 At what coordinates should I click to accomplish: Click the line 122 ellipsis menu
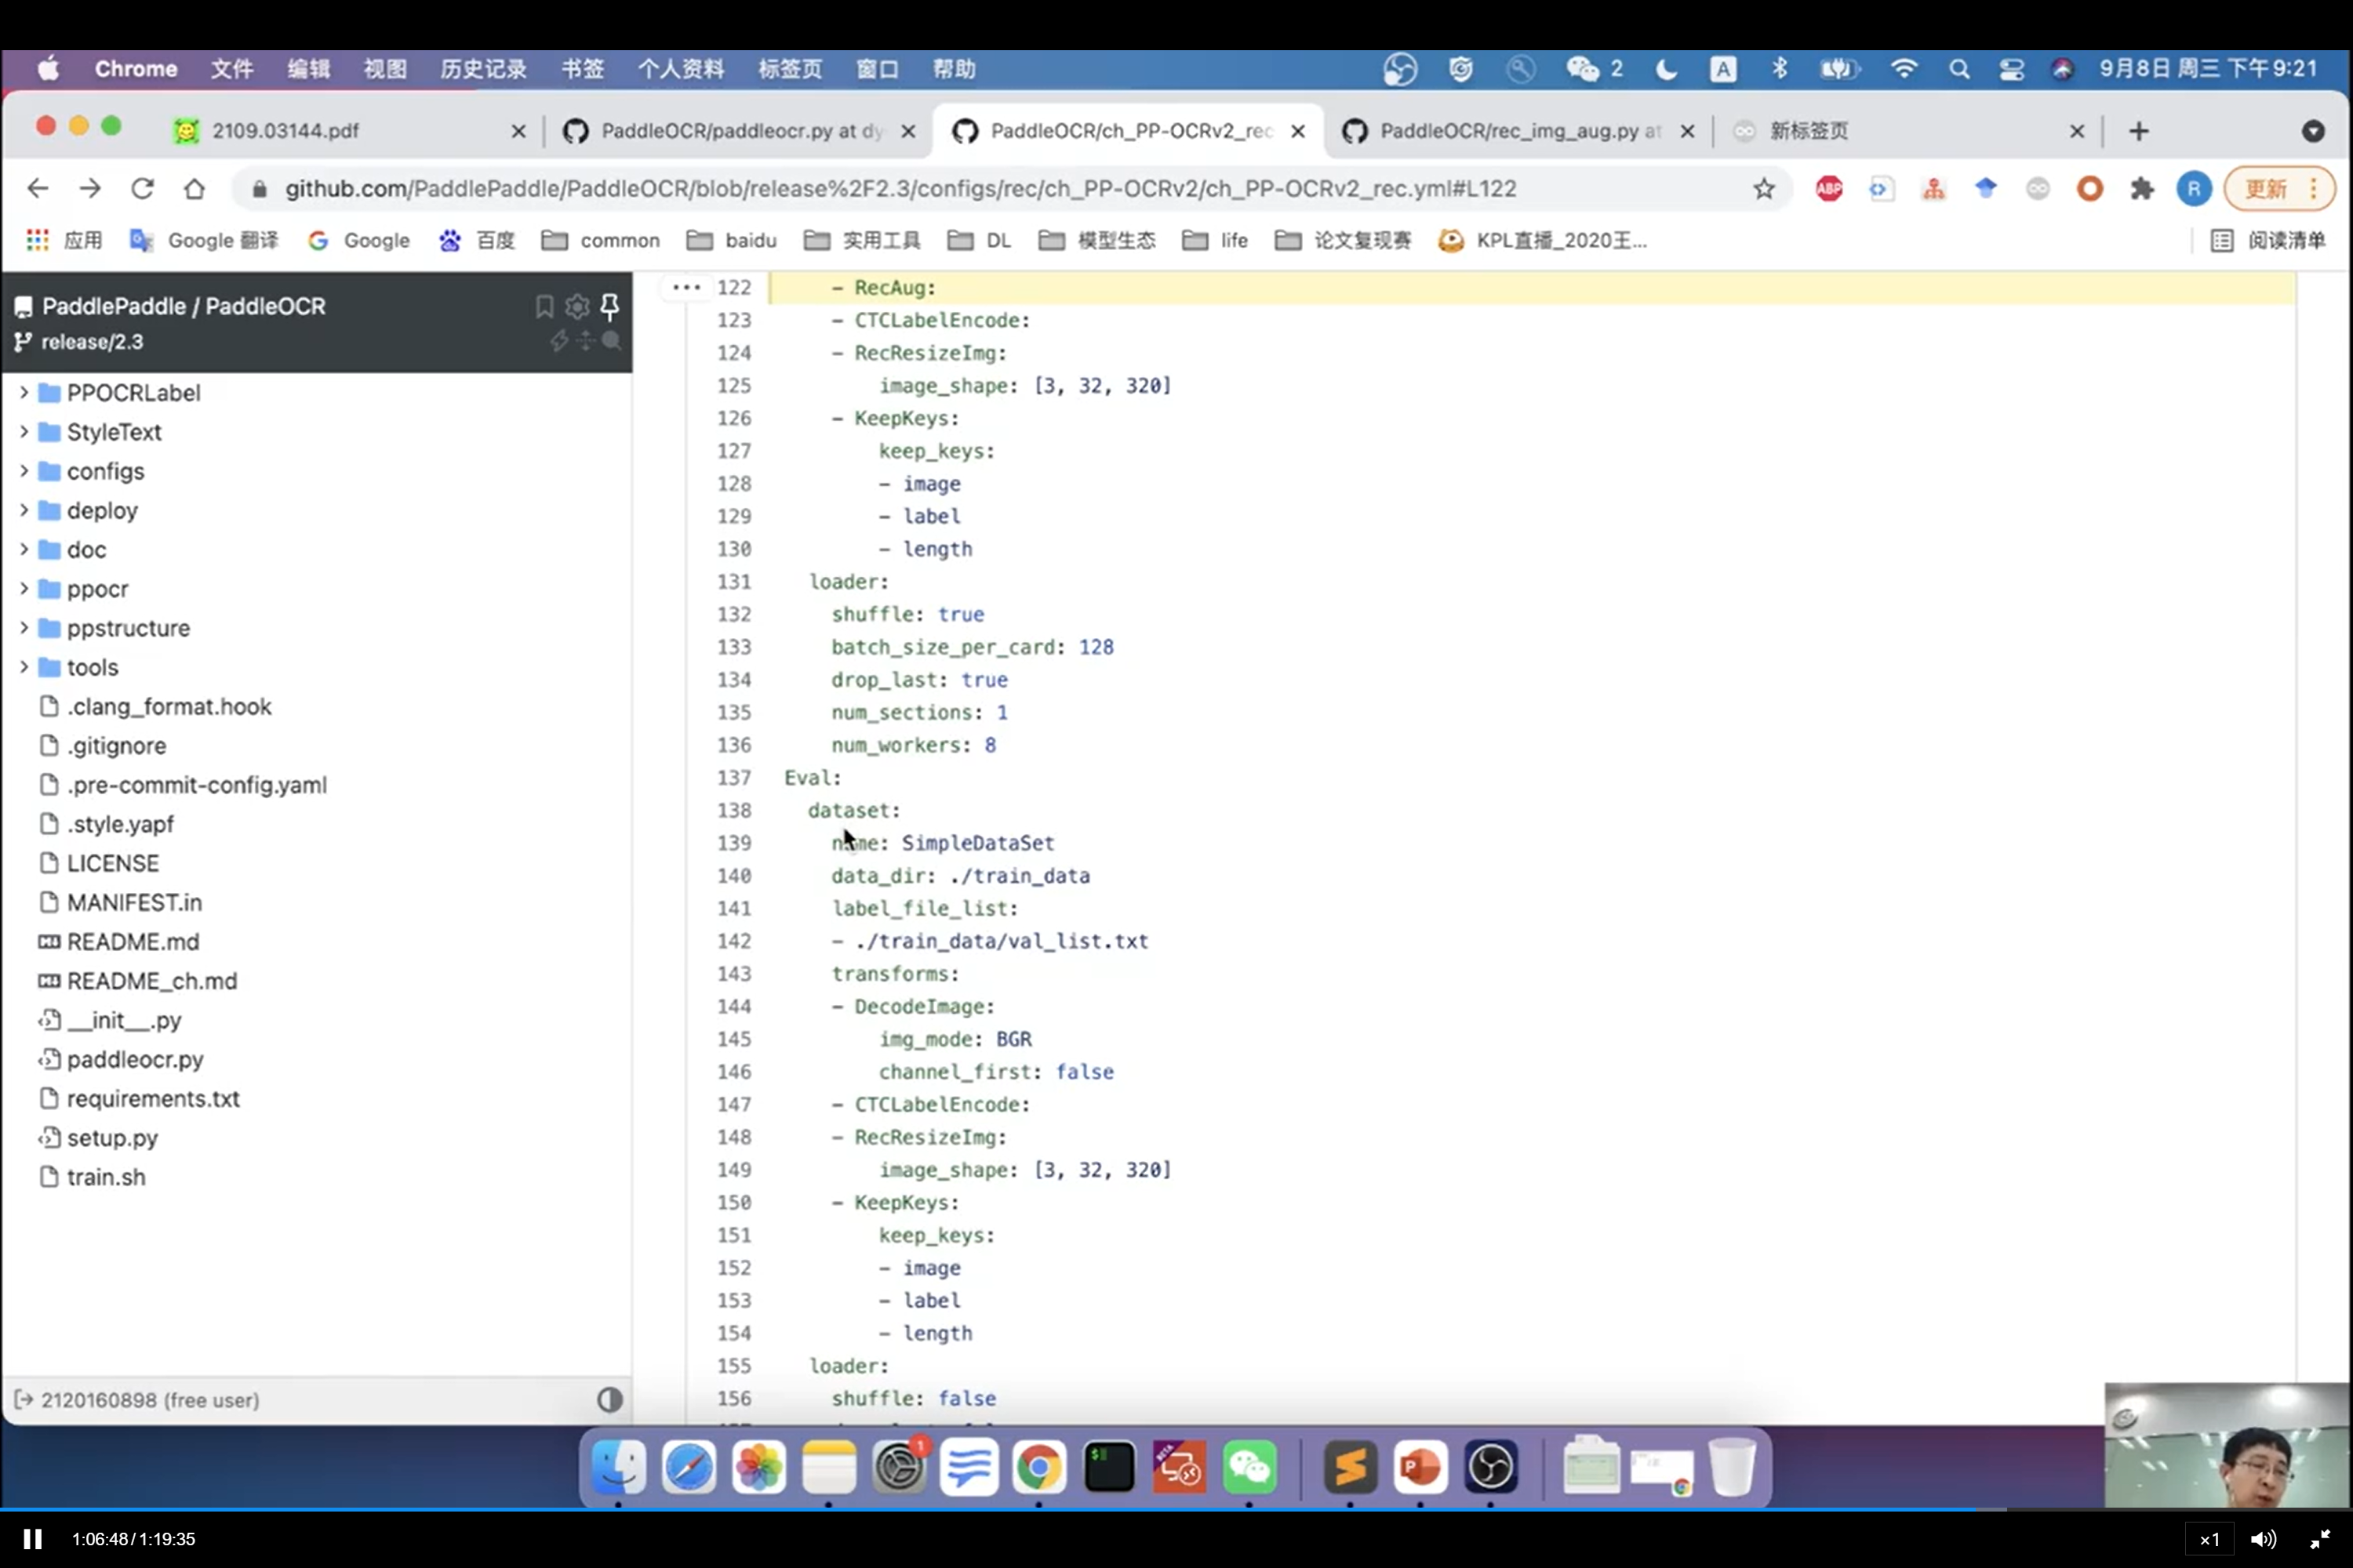tap(686, 287)
